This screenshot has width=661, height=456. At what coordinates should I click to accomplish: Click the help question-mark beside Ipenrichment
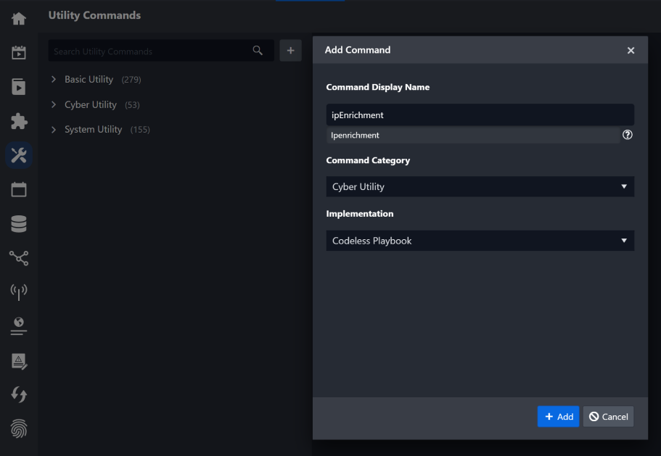click(627, 134)
